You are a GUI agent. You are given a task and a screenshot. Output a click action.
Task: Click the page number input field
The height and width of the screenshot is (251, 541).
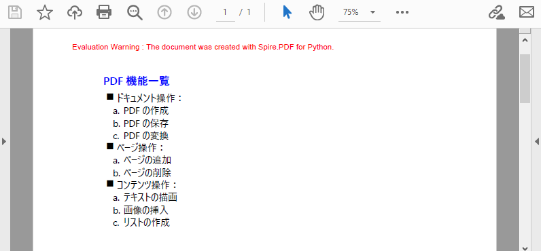pos(225,13)
